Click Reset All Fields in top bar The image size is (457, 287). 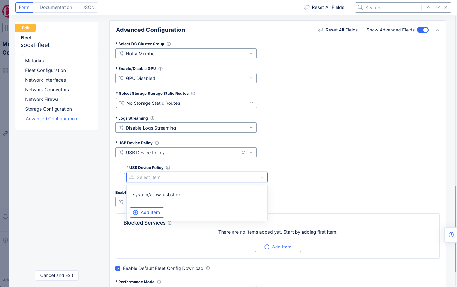click(324, 7)
